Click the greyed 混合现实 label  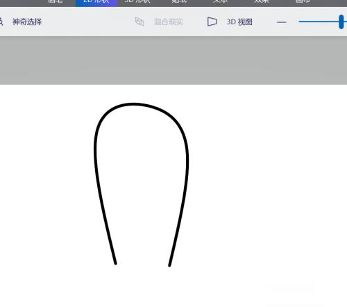[x=169, y=22]
